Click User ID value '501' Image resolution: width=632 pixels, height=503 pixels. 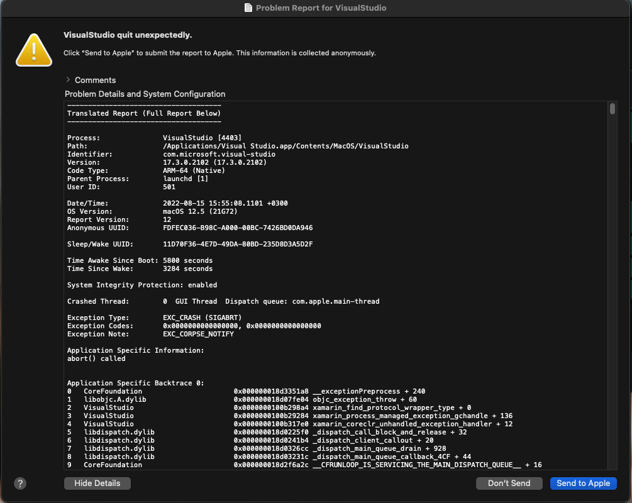169,187
